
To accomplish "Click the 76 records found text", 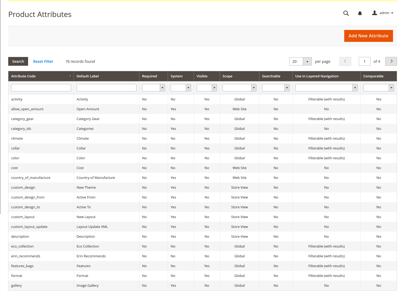I will point(80,61).
